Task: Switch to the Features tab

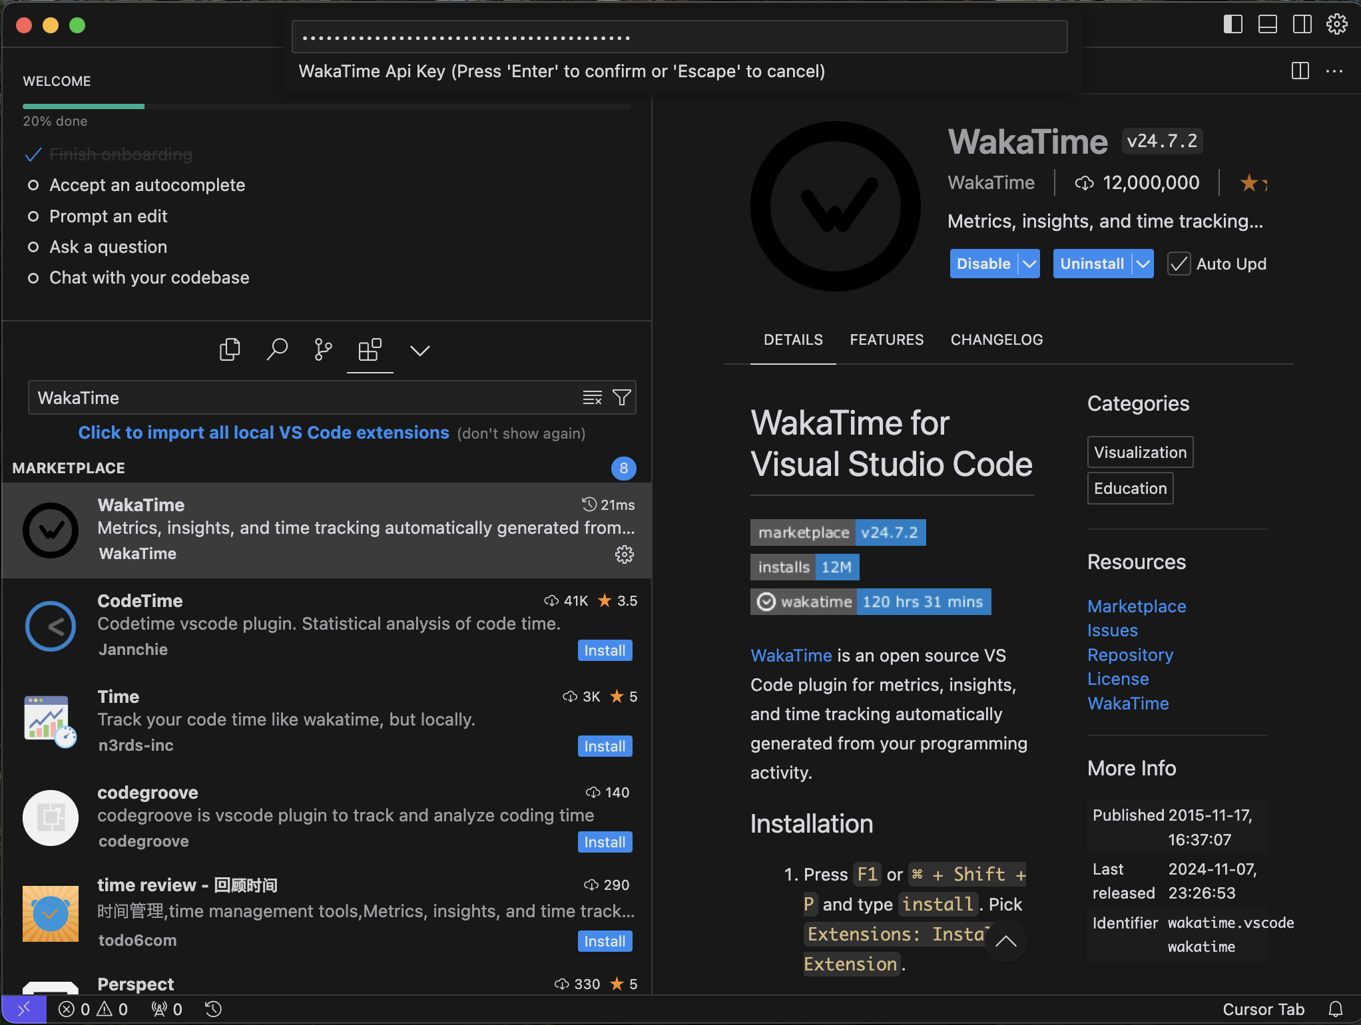Action: [886, 339]
